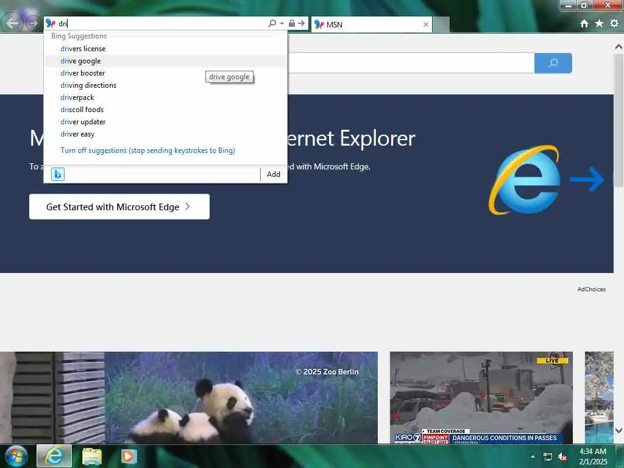
Task: Open a new blank tab
Action: 441,24
